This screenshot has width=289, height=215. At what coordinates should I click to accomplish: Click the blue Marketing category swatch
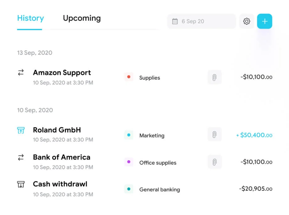pos(129,135)
